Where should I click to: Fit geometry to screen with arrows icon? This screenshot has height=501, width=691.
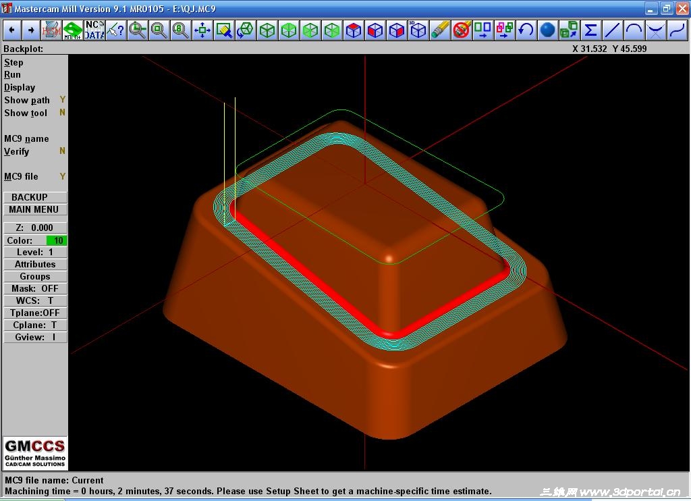pos(202,30)
